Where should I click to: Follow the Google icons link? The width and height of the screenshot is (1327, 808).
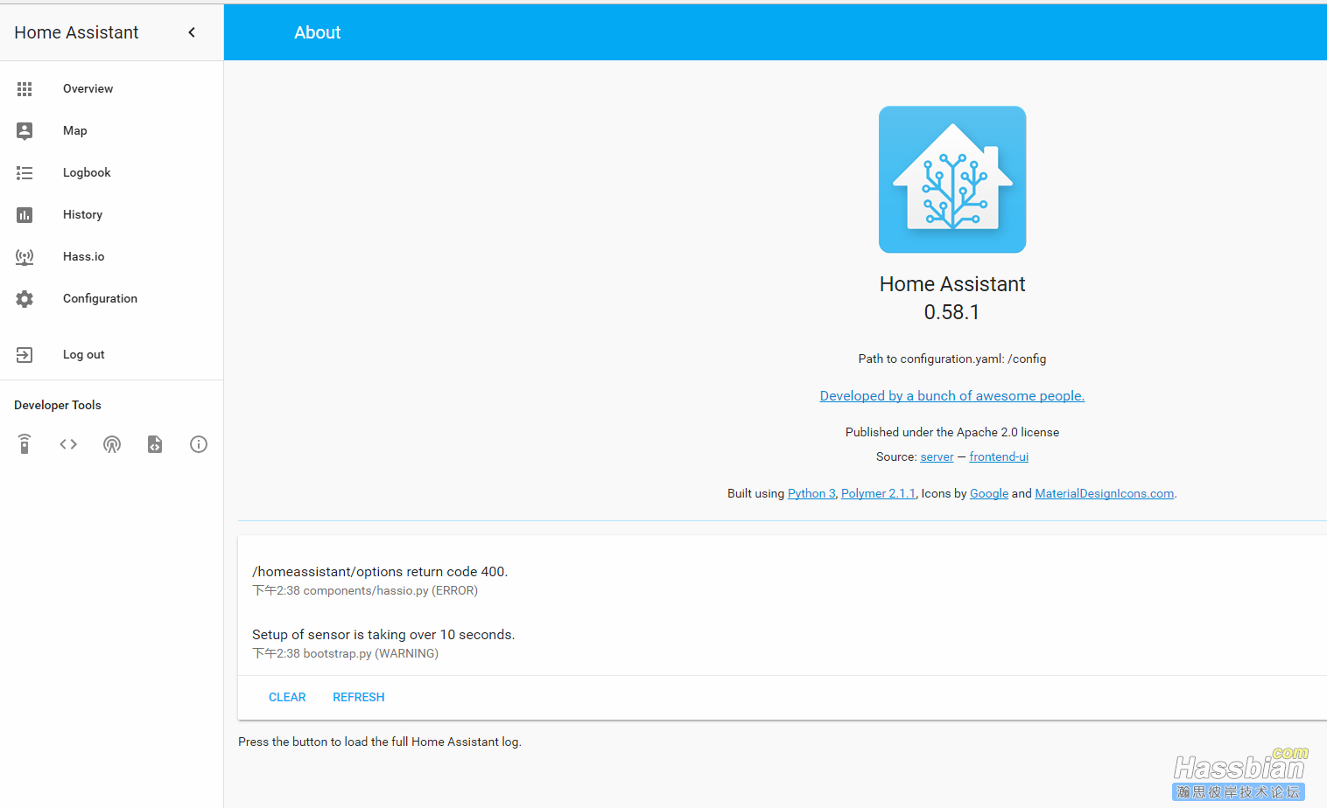[989, 494]
